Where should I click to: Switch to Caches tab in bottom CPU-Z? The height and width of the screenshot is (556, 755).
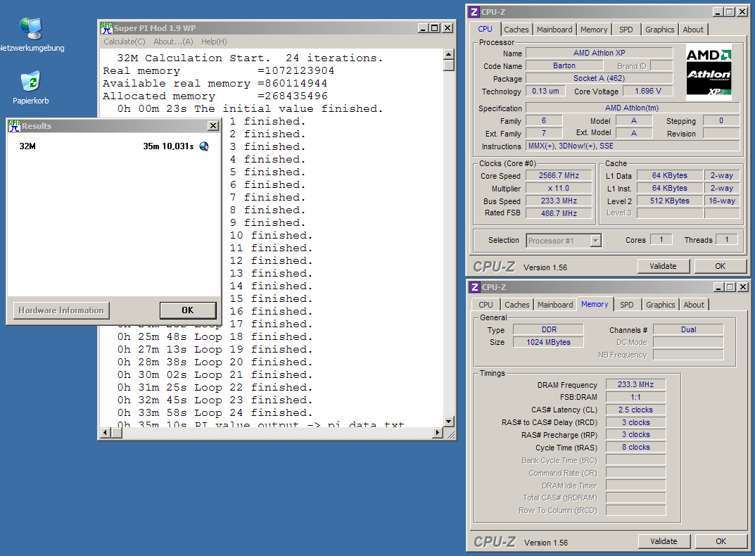click(x=516, y=305)
